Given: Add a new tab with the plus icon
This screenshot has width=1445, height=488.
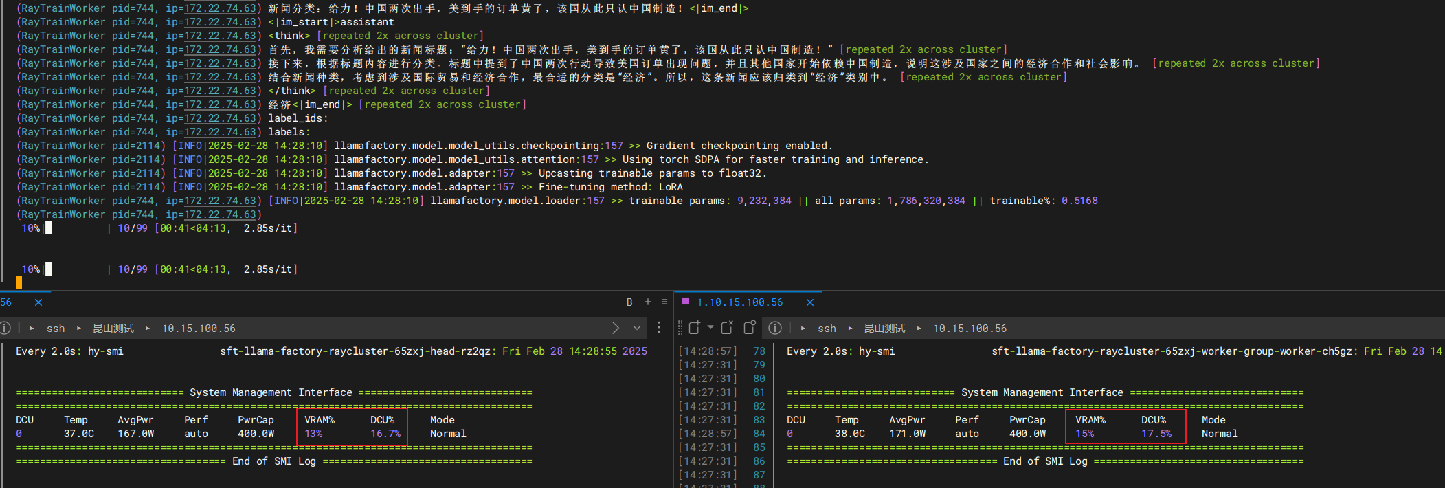Looking at the screenshot, I should [x=648, y=302].
